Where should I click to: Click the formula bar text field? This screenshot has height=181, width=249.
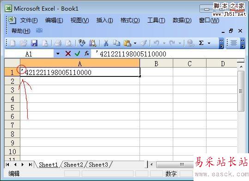(168, 54)
